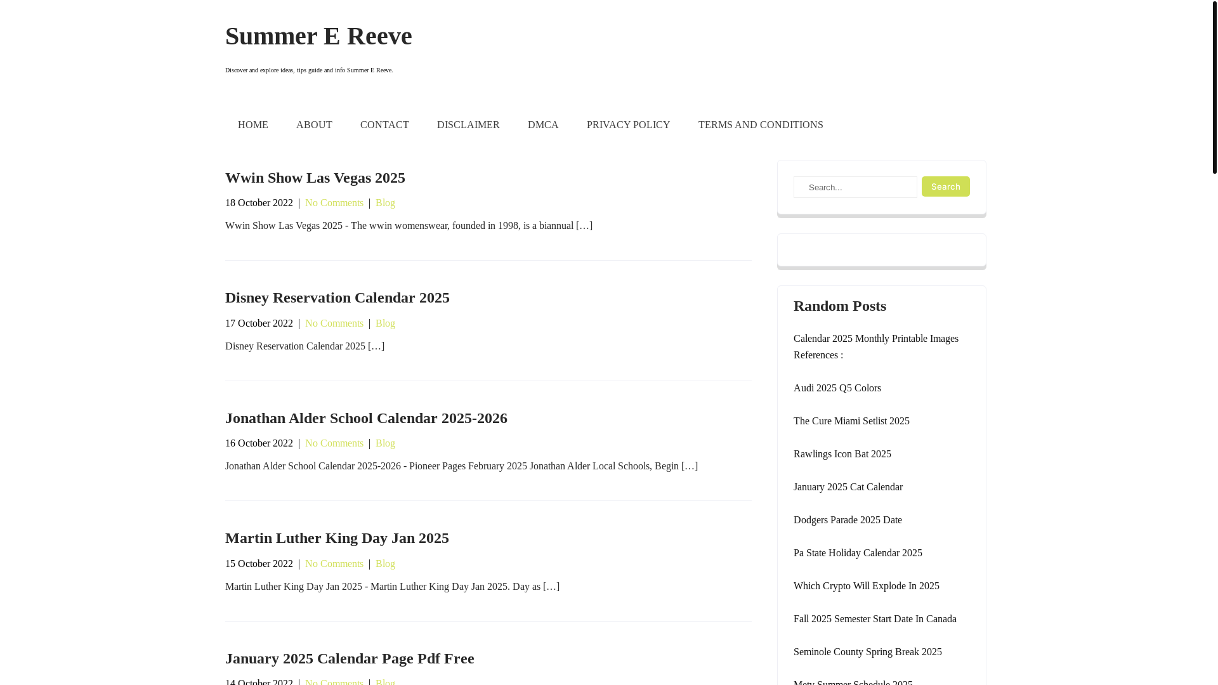Open the CONTACT page

(x=384, y=125)
